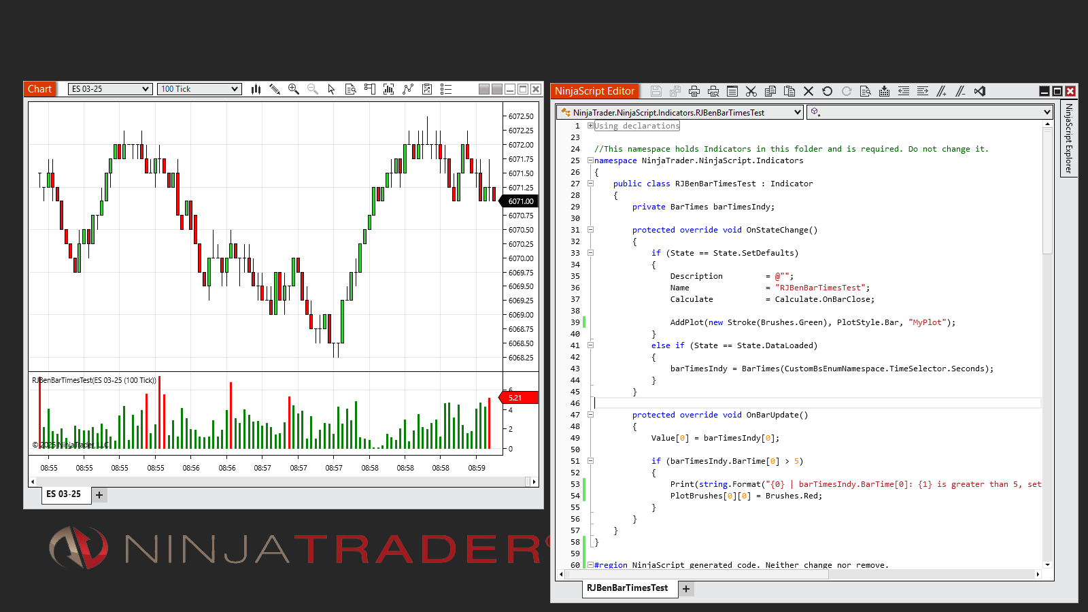Open the chart Properties list icon
The width and height of the screenshot is (1088, 612).
446,89
